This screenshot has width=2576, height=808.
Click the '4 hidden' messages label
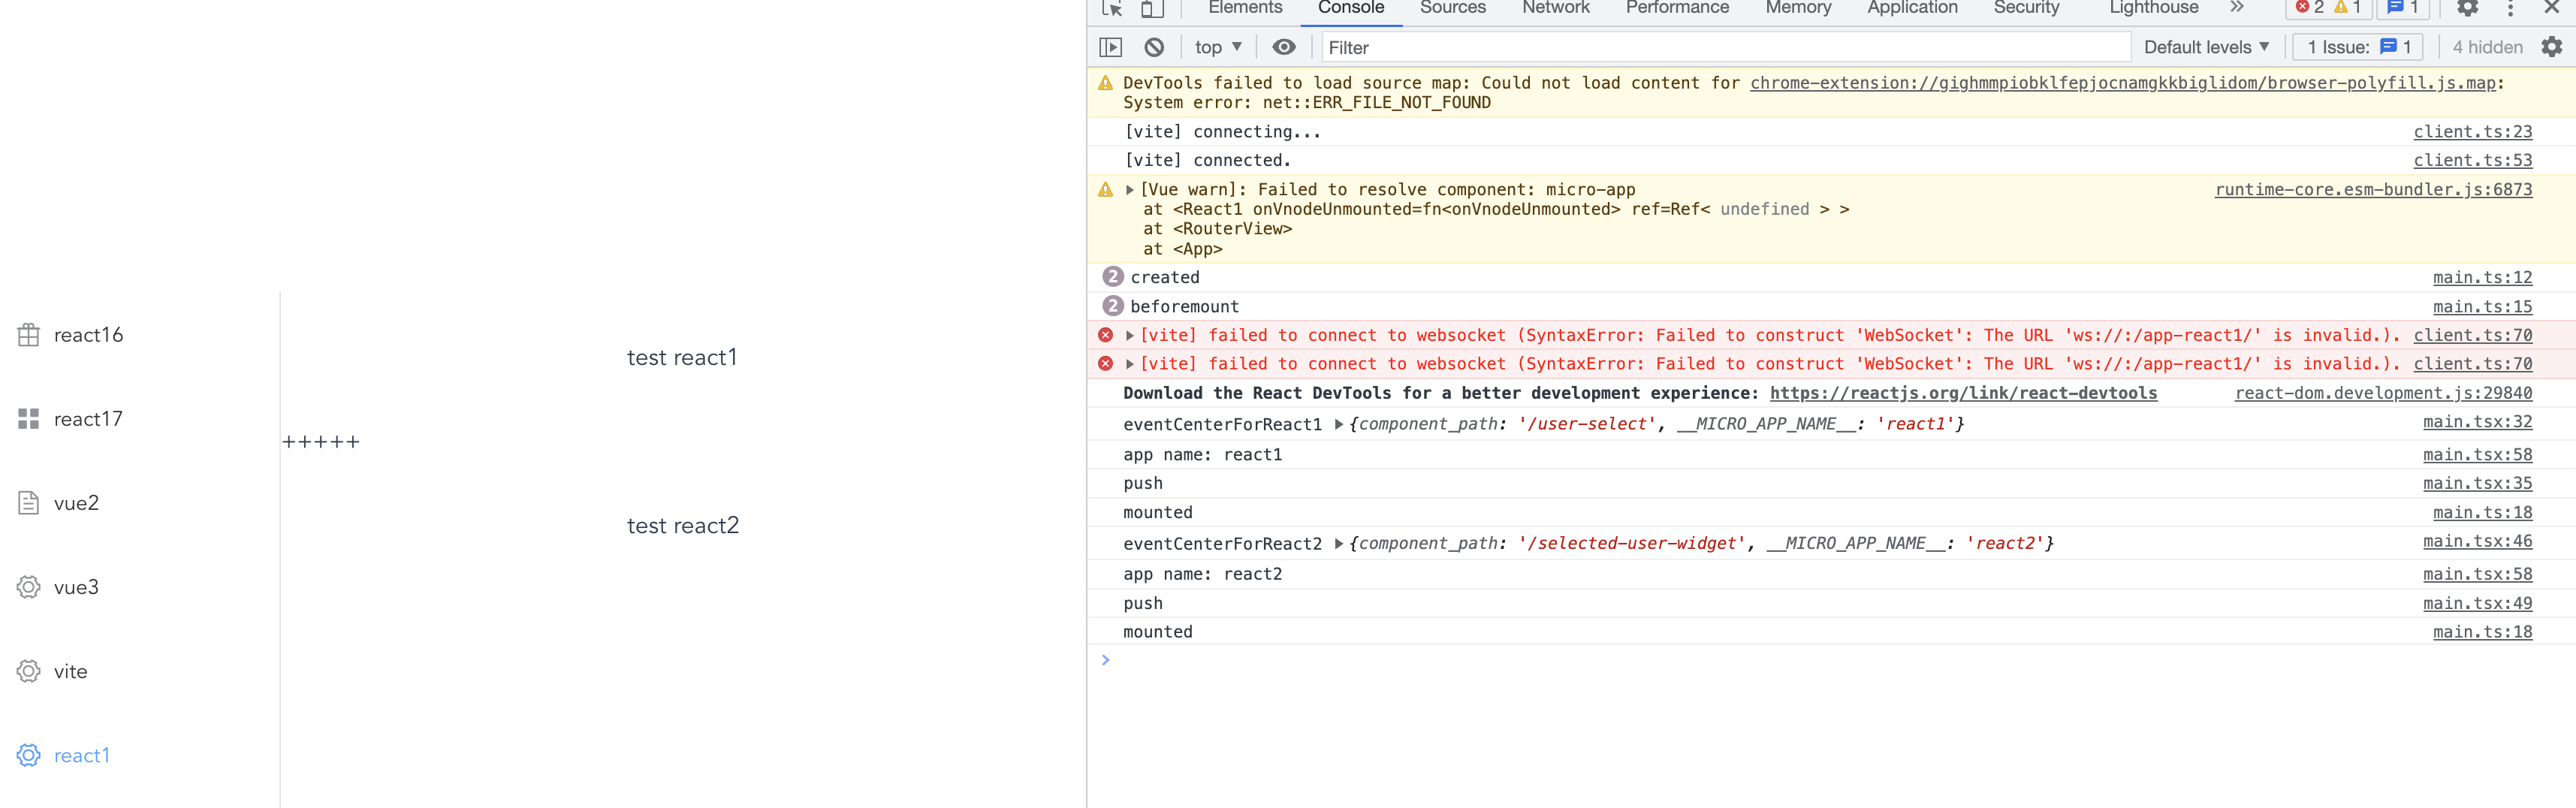point(2487,47)
